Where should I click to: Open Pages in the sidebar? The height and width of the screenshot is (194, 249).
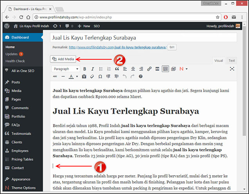click(x=23, y=99)
